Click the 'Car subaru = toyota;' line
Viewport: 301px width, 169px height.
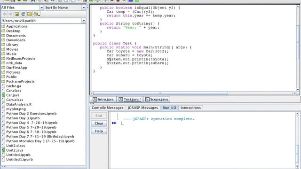[x=130, y=55]
